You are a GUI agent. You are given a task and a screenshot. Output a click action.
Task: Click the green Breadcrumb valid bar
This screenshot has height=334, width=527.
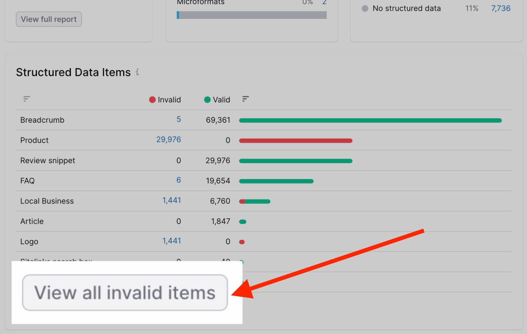pos(370,121)
